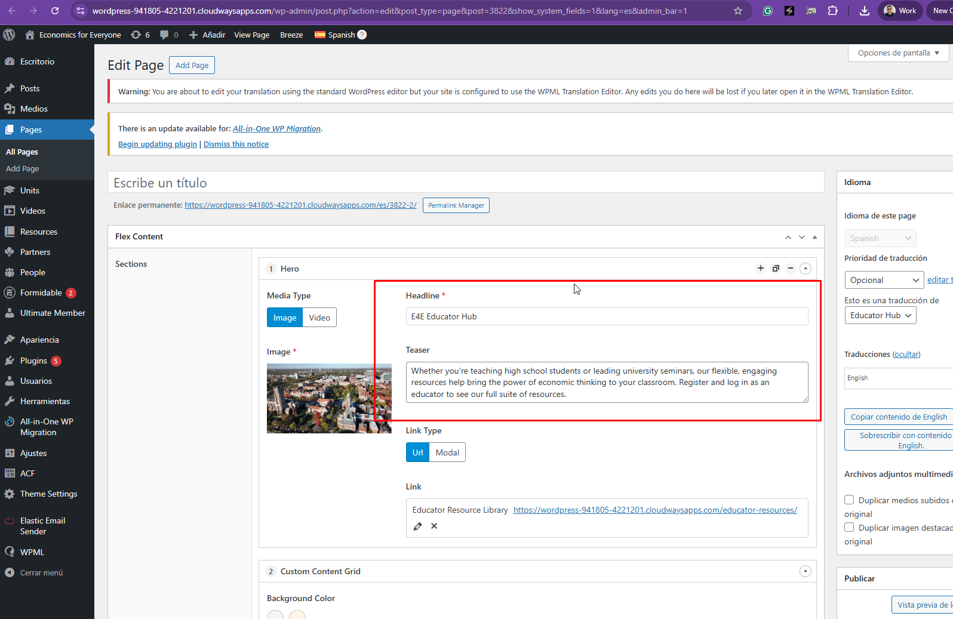The image size is (953, 619).
Task: Remove the link using the X icon
Action: pos(434,526)
